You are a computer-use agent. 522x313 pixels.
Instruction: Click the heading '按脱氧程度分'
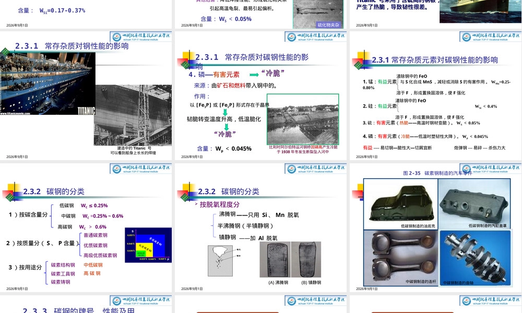point(219,204)
